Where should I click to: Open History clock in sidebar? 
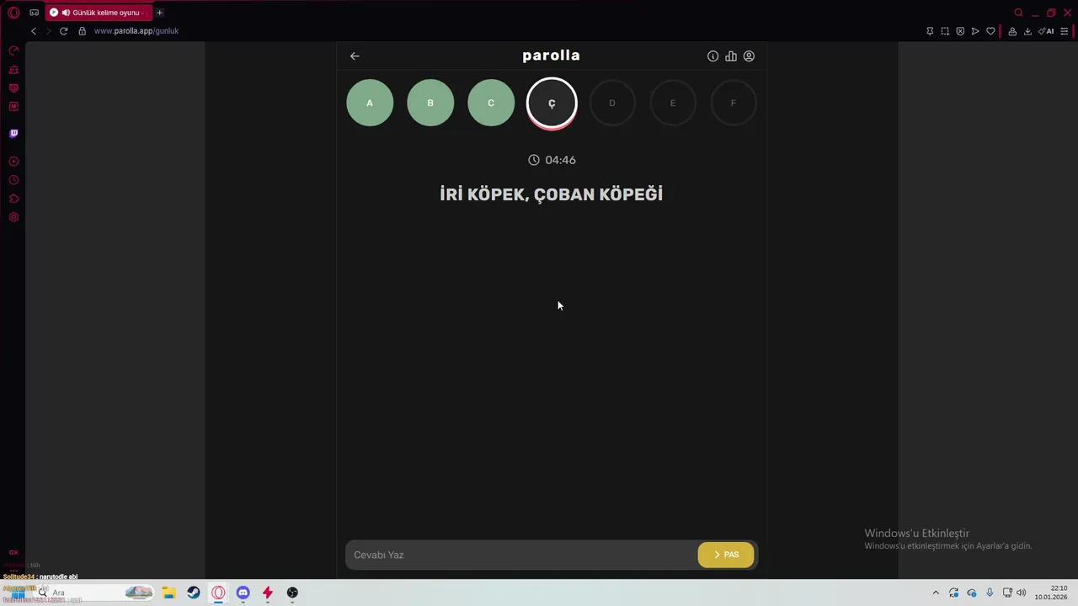13,180
